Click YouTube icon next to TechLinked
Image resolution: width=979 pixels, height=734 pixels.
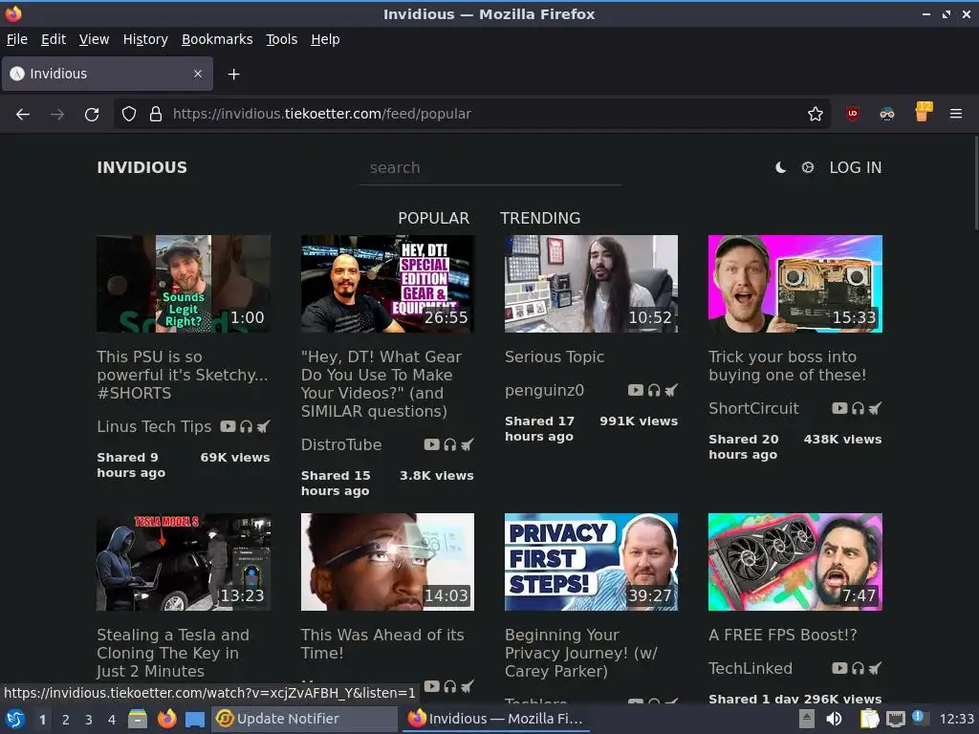pos(839,668)
